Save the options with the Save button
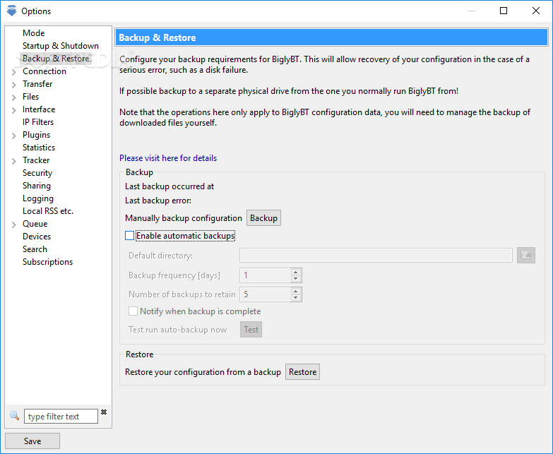 pos(32,441)
